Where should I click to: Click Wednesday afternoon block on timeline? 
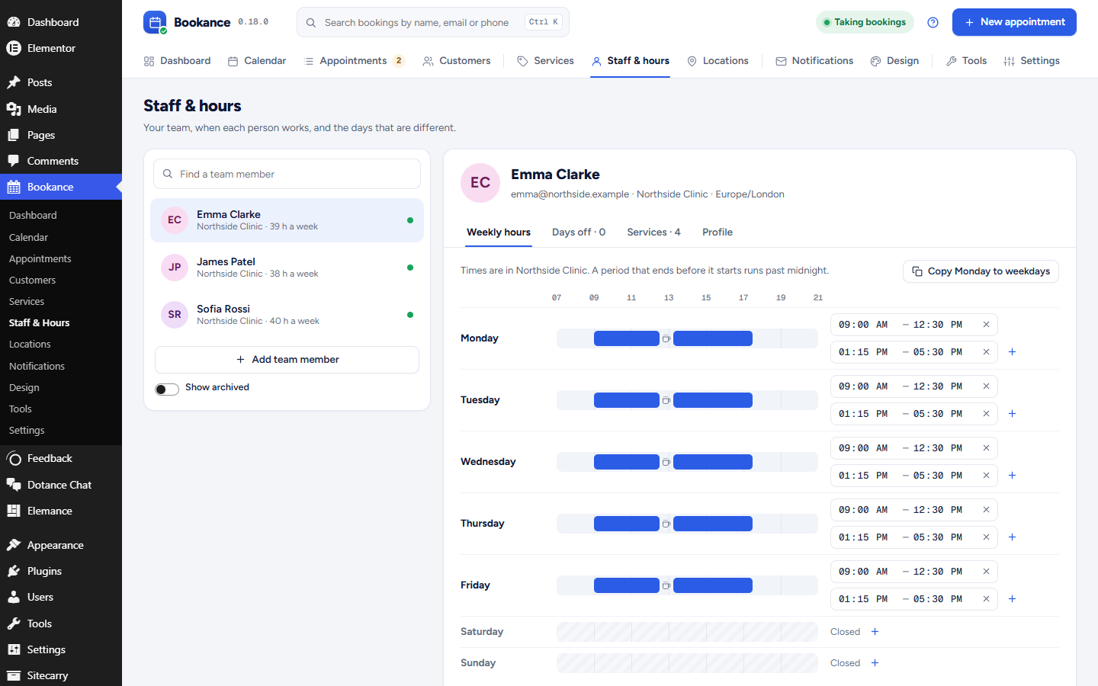[713, 462]
